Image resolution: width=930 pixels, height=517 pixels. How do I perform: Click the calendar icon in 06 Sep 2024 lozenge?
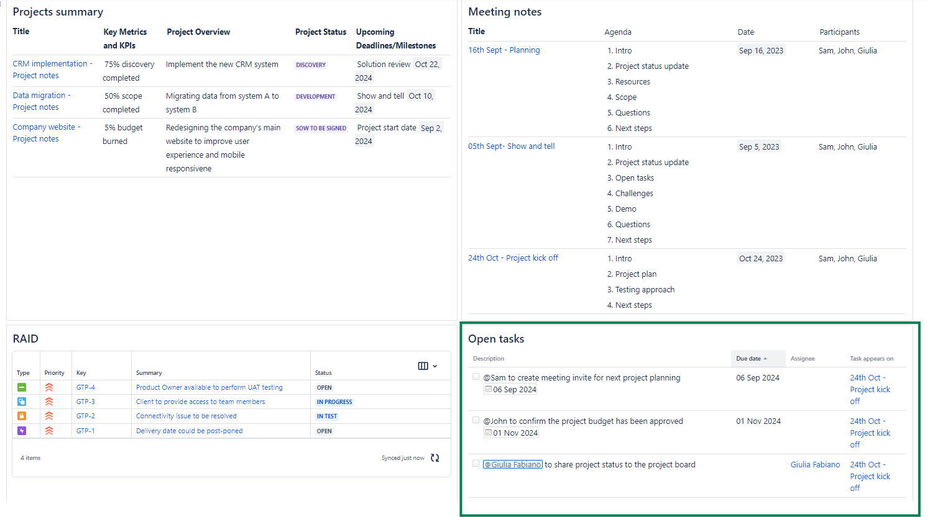click(489, 389)
